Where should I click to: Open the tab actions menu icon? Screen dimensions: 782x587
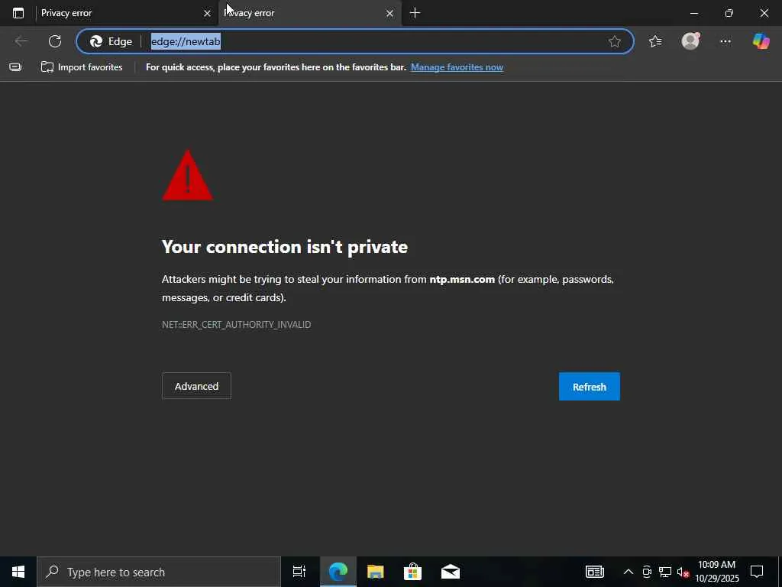pos(18,13)
